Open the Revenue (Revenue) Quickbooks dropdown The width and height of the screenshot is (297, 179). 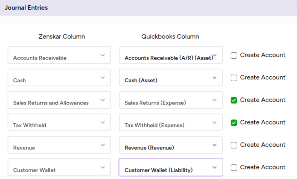(171, 145)
